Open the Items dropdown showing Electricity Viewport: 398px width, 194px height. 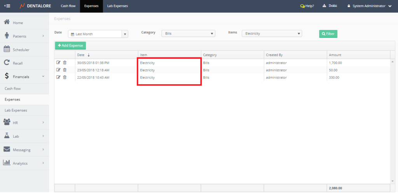(298, 34)
